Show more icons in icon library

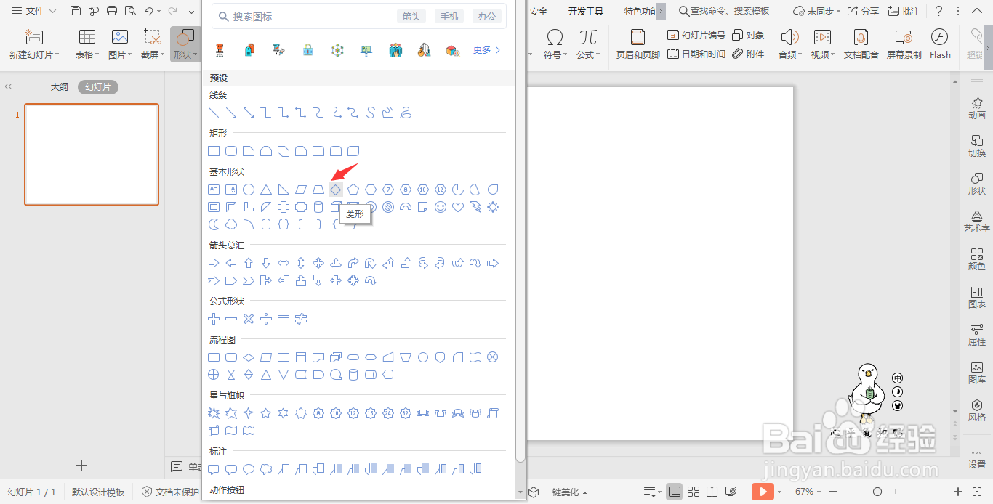[487, 50]
